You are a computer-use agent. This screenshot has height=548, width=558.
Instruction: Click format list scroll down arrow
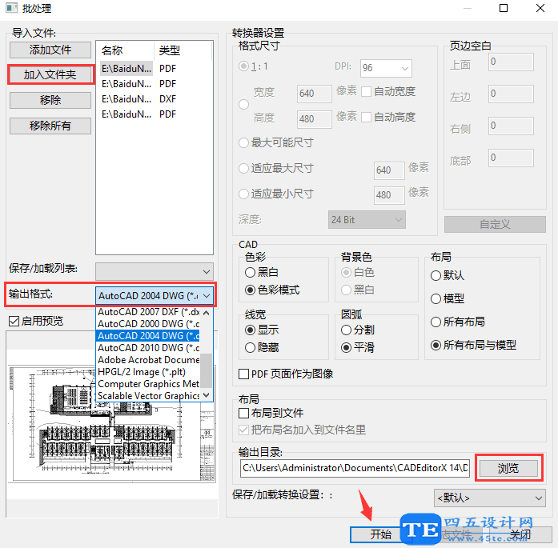tap(206, 395)
